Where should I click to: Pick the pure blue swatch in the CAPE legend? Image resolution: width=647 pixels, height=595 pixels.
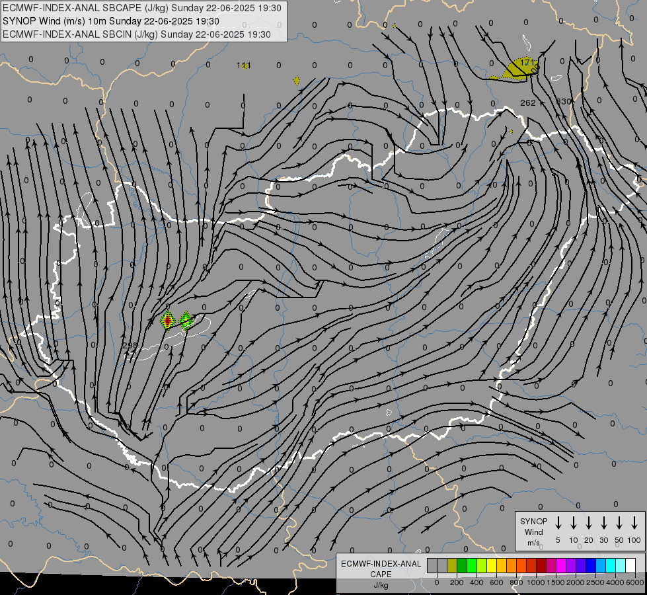(590, 565)
